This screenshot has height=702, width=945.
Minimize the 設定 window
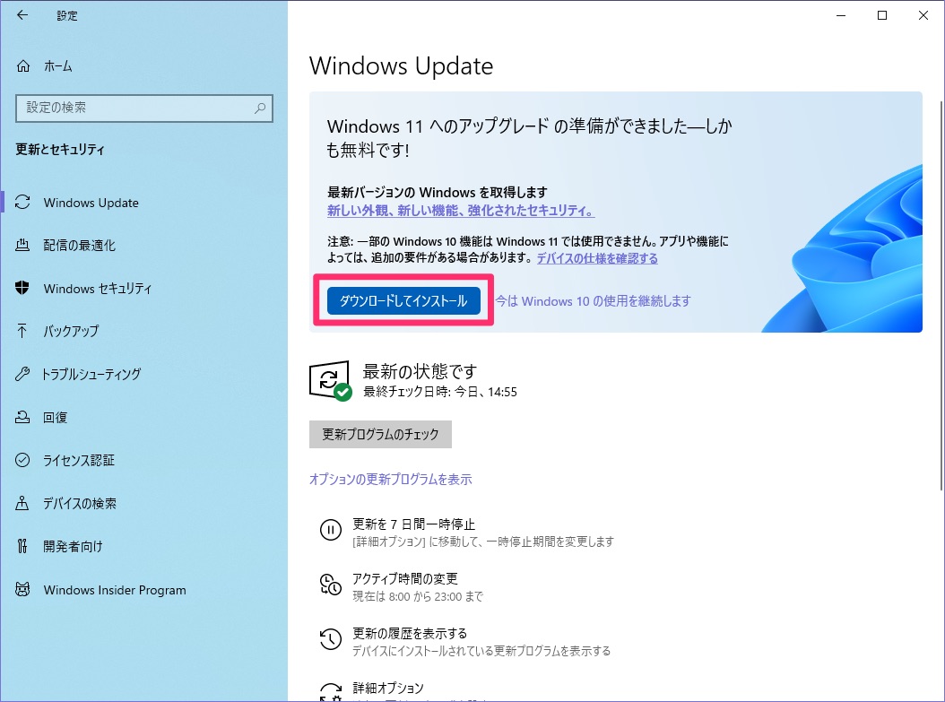pos(841,15)
